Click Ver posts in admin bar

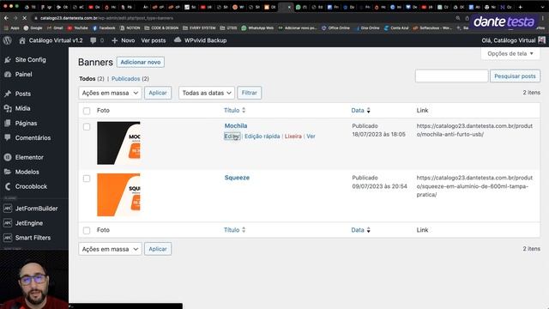[154, 40]
